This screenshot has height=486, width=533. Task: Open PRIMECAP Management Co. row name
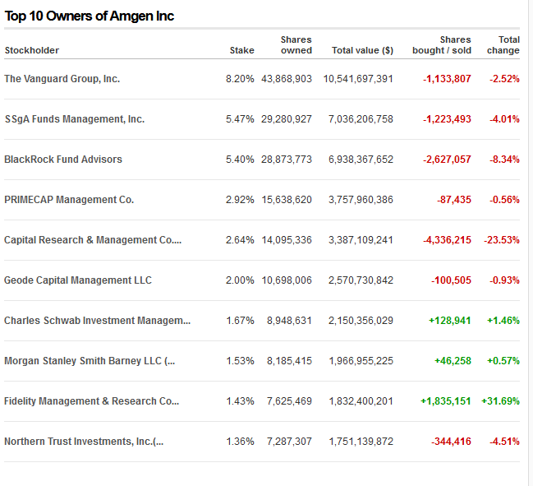69,200
